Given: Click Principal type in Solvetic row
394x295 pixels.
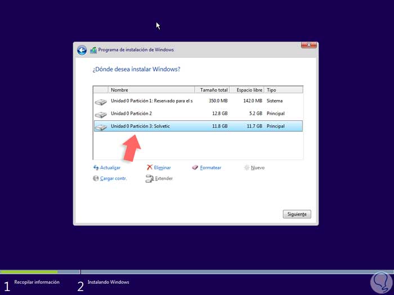Looking at the screenshot, I should pyautogui.click(x=276, y=126).
